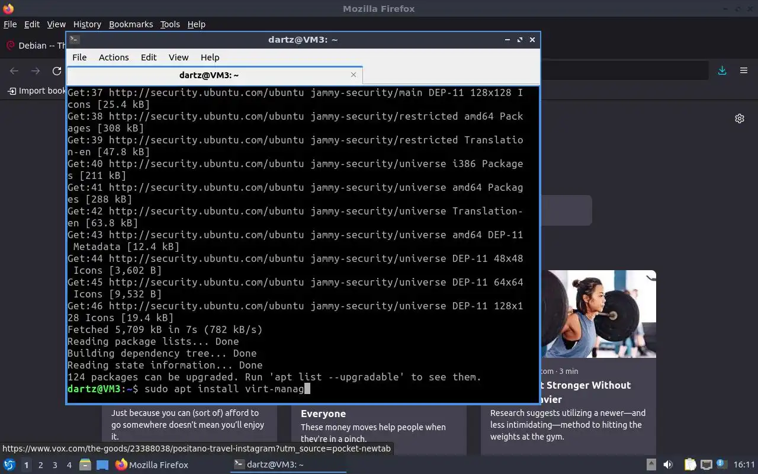Open Firefox View menu
The height and width of the screenshot is (474, 758).
56,24
